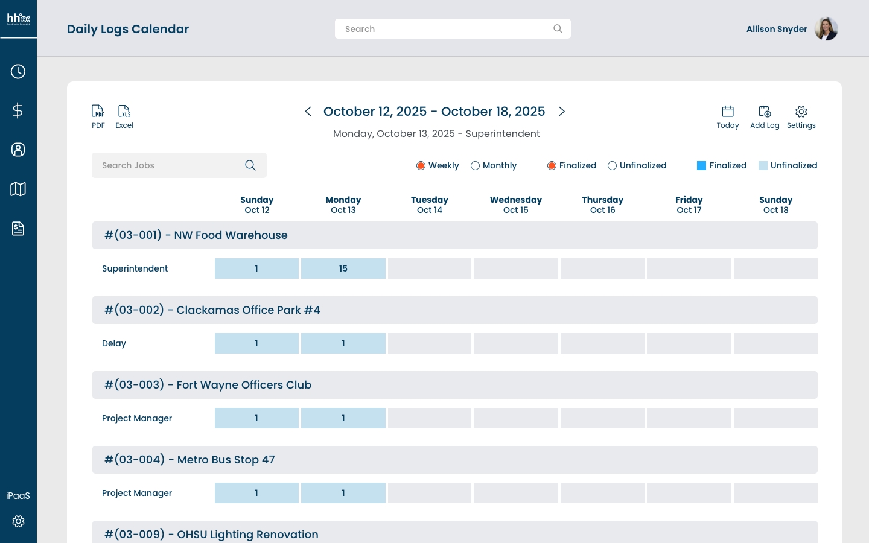Select the Weekly view radio button
Image resolution: width=869 pixels, height=543 pixels.
pyautogui.click(x=421, y=166)
